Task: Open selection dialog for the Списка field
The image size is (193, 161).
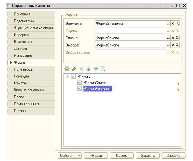Action: click(168, 38)
